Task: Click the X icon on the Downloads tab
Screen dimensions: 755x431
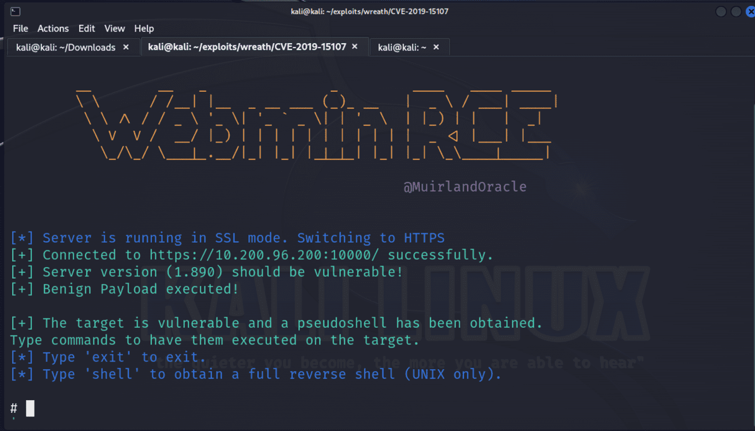Action: pos(126,47)
